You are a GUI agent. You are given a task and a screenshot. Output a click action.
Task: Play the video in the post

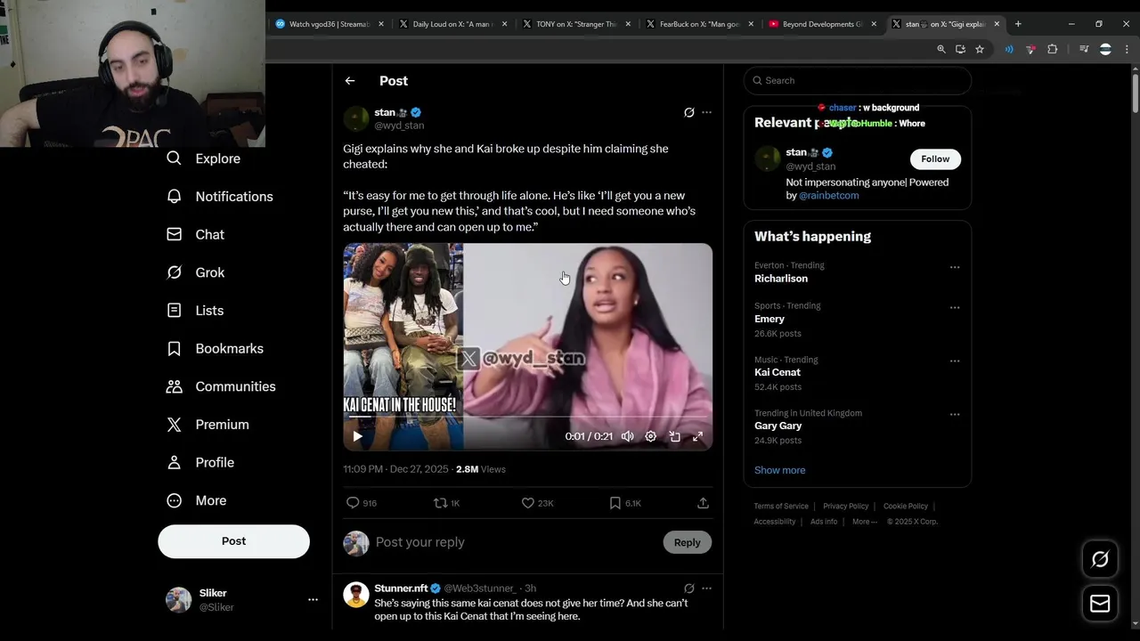[357, 436]
